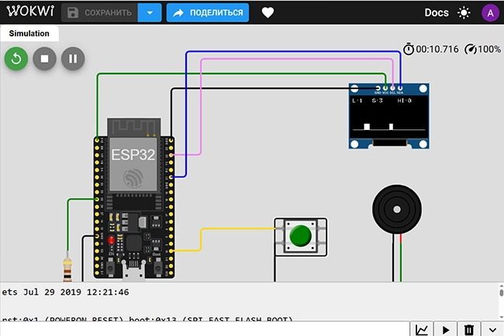Collapse the serial monitor chevron
Screen dimensions: 504x336
tap(492, 329)
